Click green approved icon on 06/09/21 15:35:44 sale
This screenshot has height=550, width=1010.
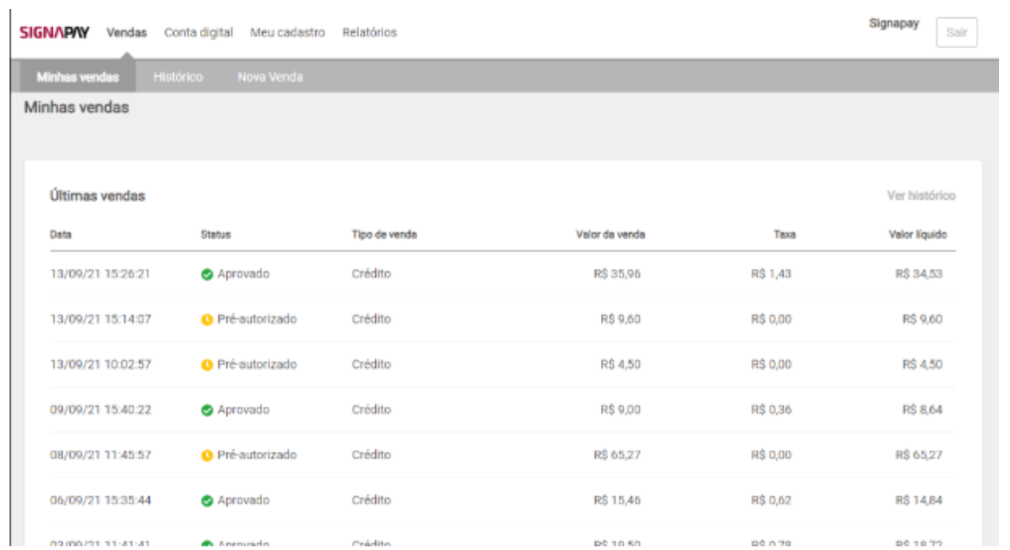click(206, 500)
